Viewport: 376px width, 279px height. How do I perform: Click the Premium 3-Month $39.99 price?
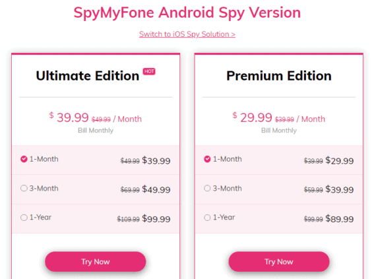[x=340, y=189]
